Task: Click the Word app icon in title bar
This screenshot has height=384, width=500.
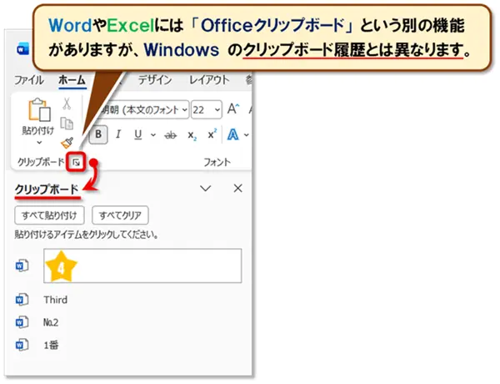Action: (x=23, y=49)
